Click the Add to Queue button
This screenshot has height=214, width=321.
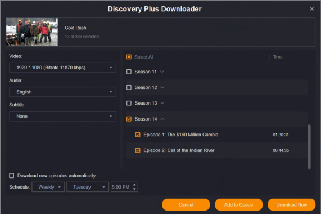[239, 204]
